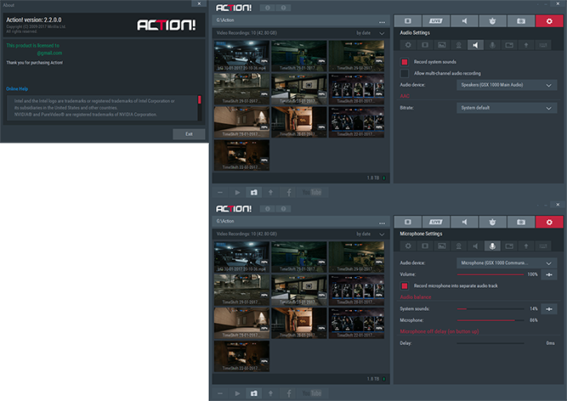Click play icon in Audio Settings window toolbar
567x401 pixels.
pyautogui.click(x=237, y=193)
